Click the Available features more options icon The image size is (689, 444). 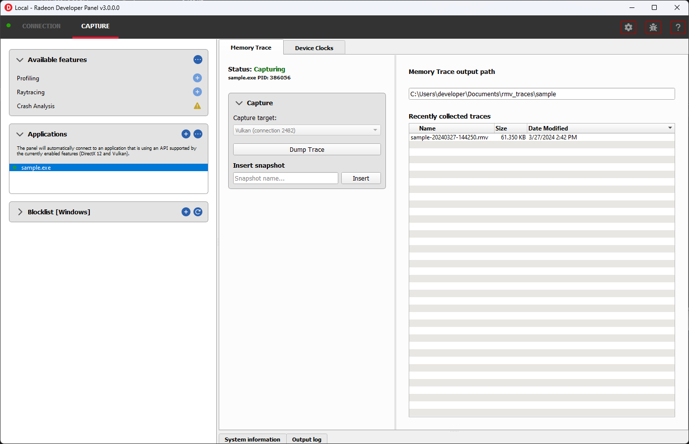pos(198,60)
